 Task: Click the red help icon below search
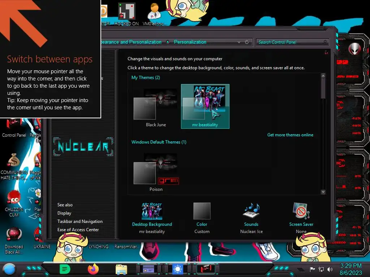click(x=327, y=52)
